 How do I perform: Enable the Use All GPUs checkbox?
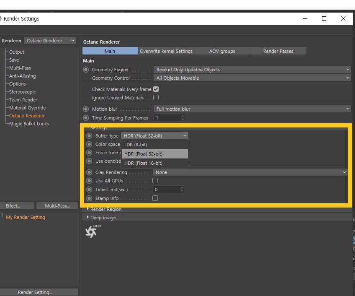(x=155, y=181)
